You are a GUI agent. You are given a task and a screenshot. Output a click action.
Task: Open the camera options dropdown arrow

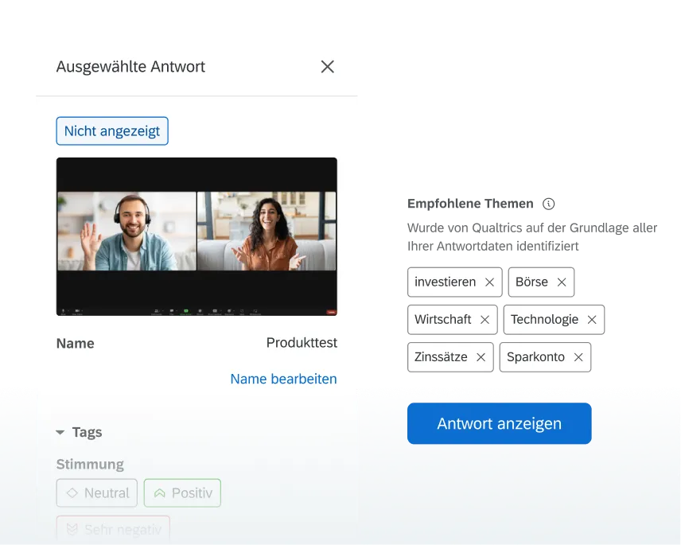click(83, 310)
